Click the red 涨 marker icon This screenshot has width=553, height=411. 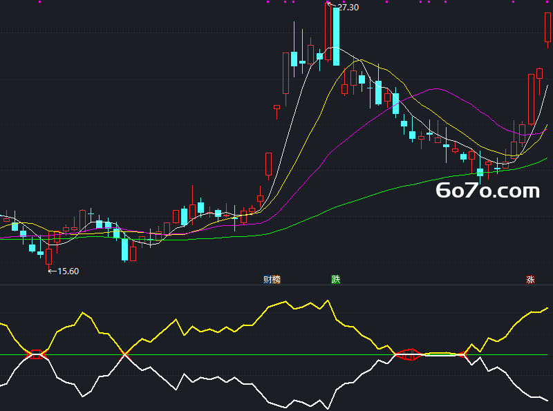[530, 280]
